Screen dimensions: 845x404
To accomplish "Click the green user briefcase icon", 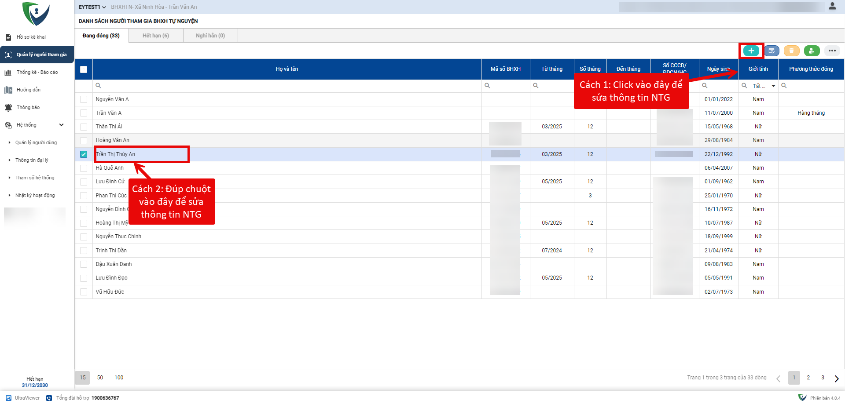I will click(x=812, y=51).
